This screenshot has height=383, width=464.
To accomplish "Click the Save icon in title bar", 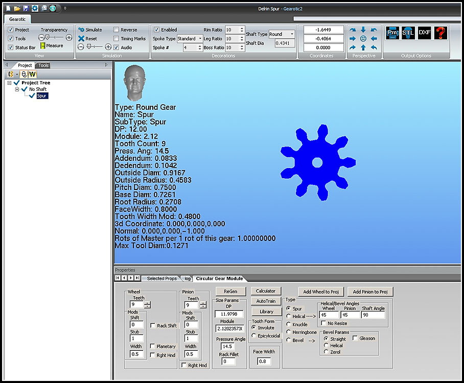I will pyautogui.click(x=26, y=9).
